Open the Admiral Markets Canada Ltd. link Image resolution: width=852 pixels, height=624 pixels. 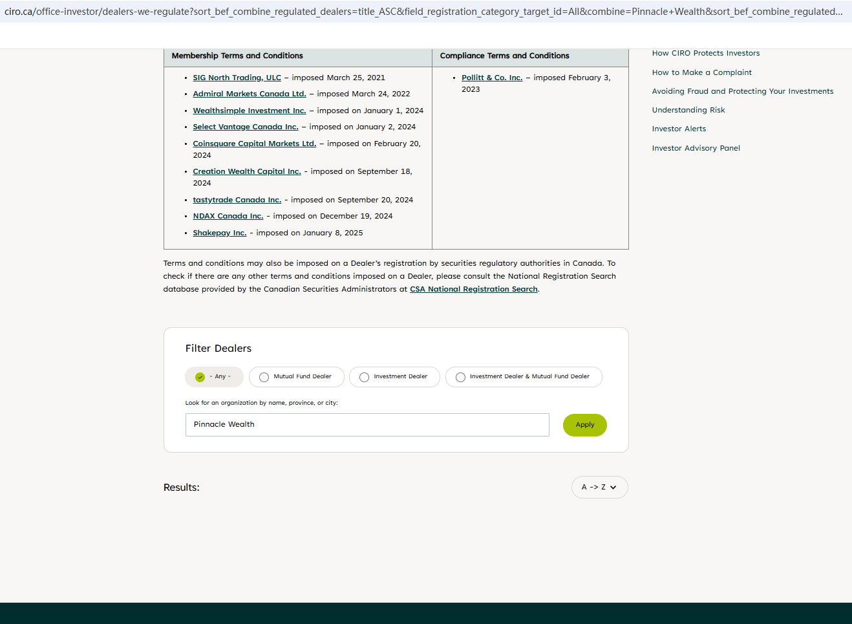point(250,94)
